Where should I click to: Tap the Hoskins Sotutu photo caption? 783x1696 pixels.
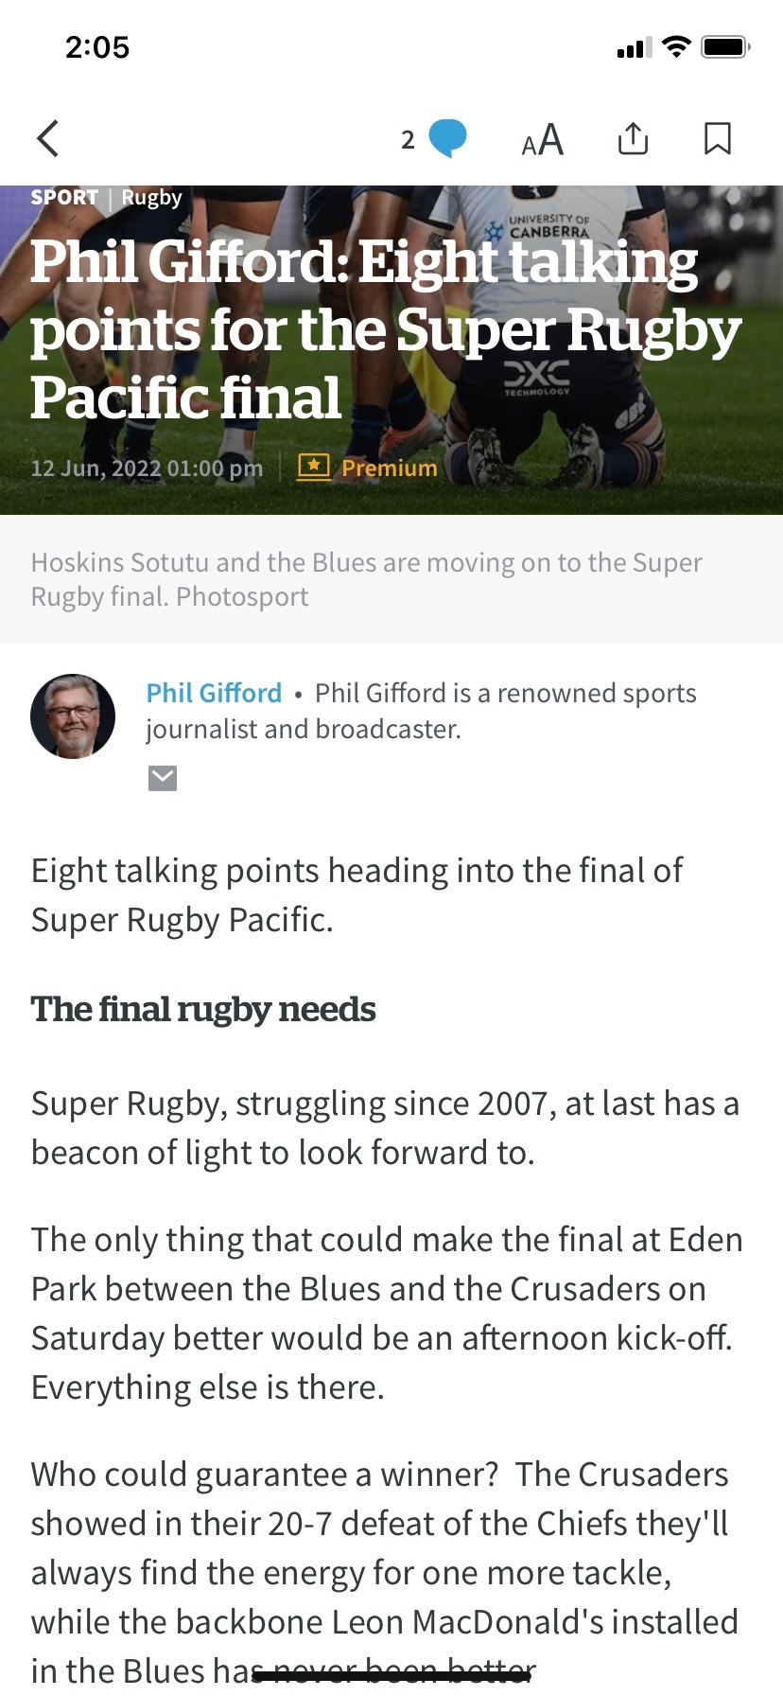pyautogui.click(x=366, y=579)
